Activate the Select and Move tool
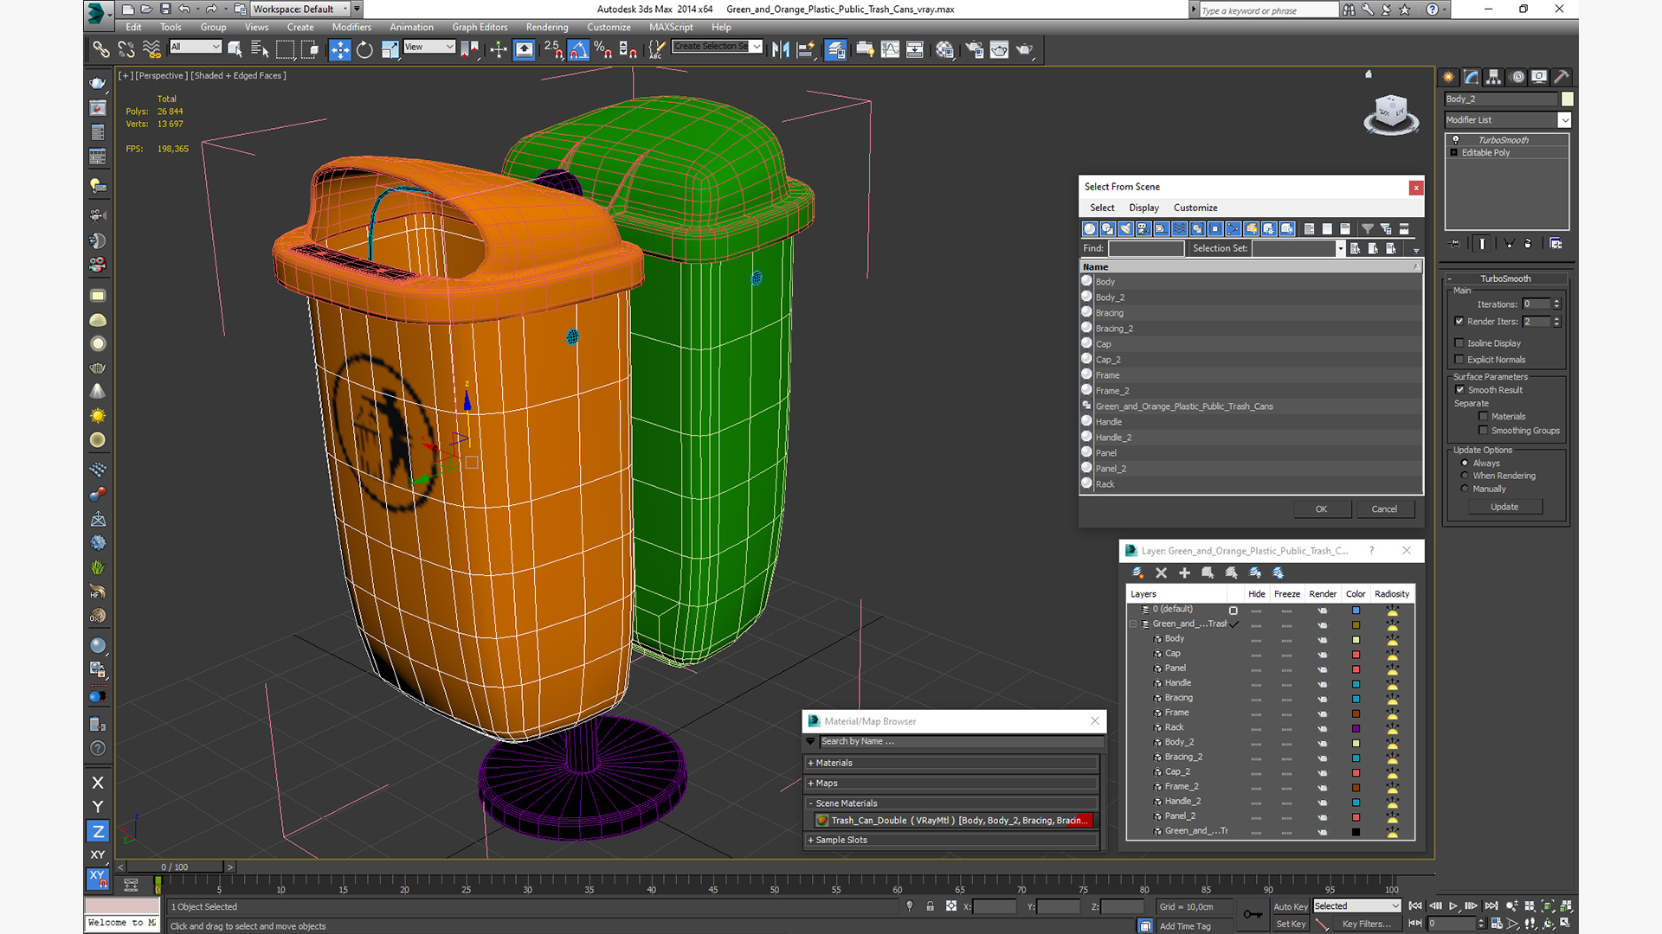The image size is (1662, 934). 339,50
